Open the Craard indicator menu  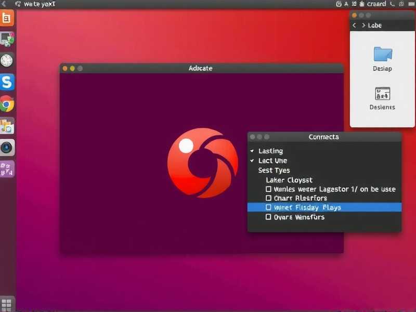(x=375, y=4)
